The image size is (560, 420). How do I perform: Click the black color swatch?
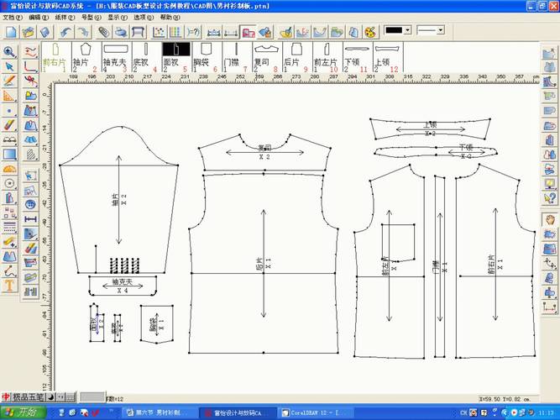(x=394, y=30)
